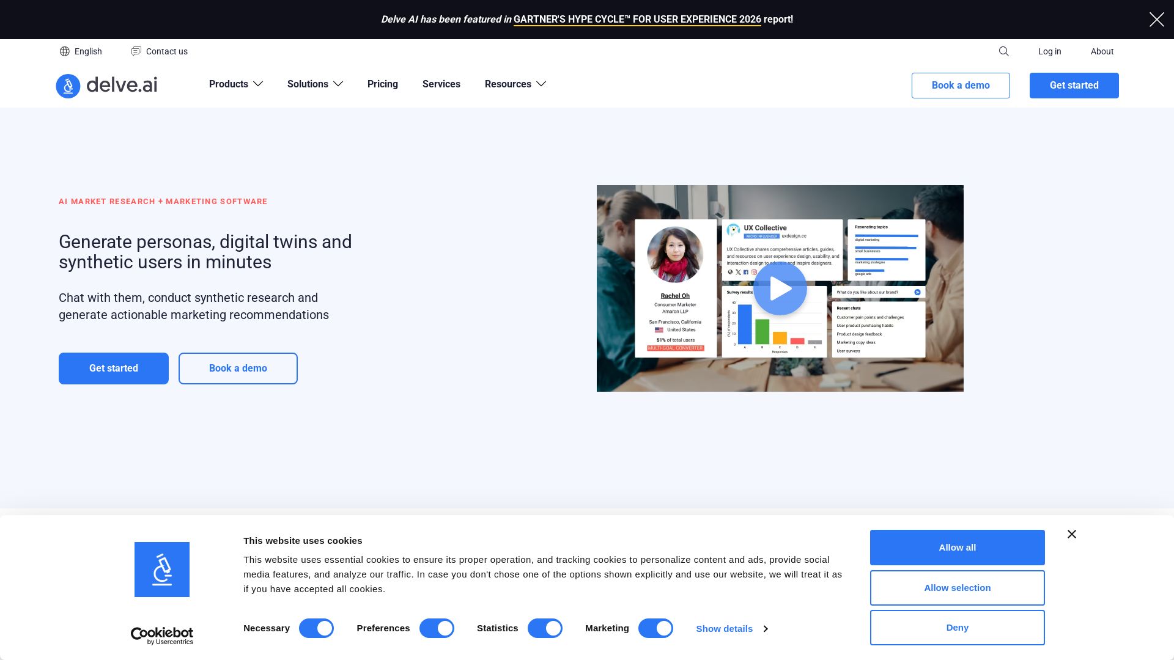Show cookie details
Image resolution: width=1174 pixels, height=660 pixels.
[x=724, y=629]
